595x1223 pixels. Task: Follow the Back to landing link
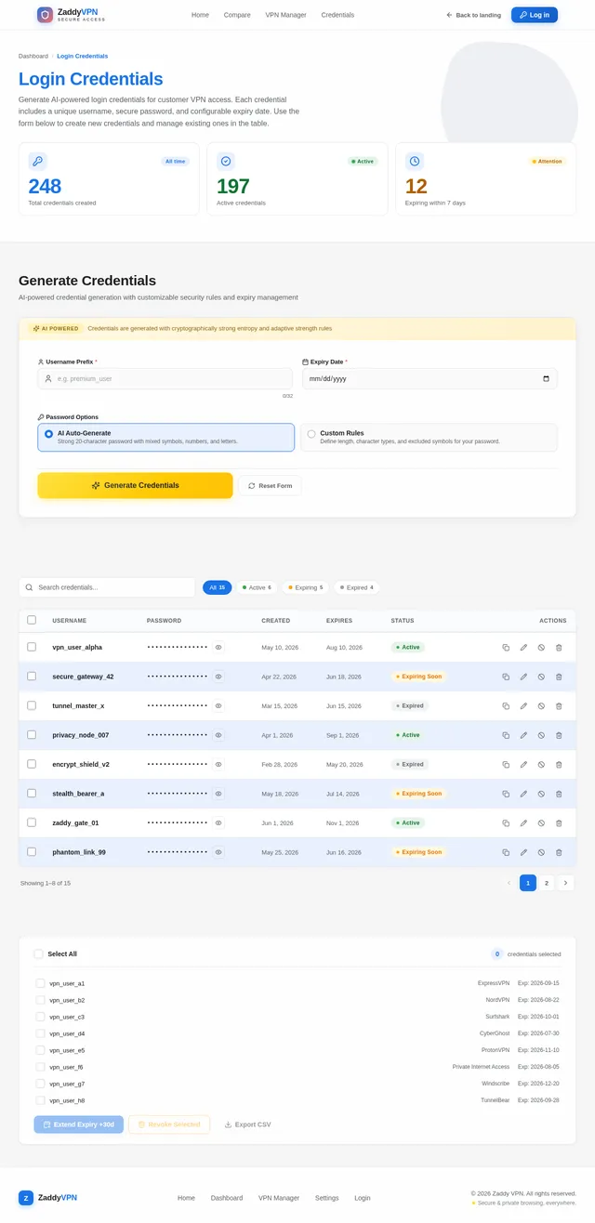coord(473,15)
